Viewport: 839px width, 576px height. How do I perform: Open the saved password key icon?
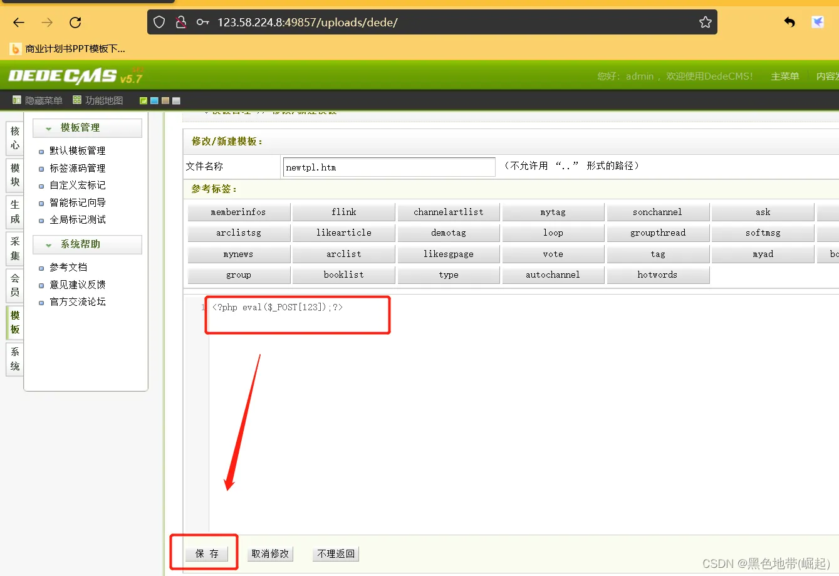[202, 23]
